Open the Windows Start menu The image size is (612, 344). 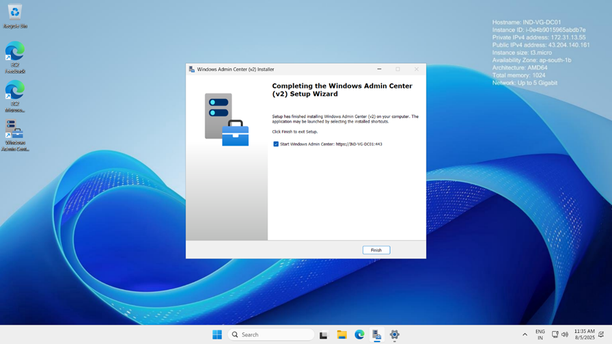[x=217, y=335]
